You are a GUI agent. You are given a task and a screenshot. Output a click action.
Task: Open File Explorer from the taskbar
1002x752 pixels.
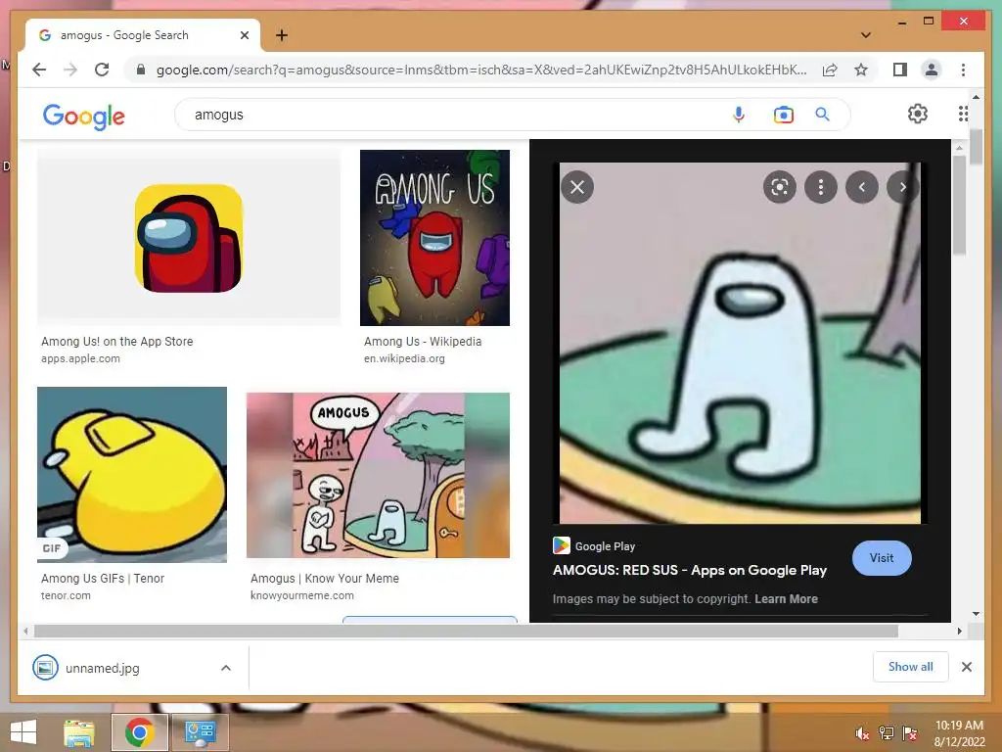coord(79,732)
